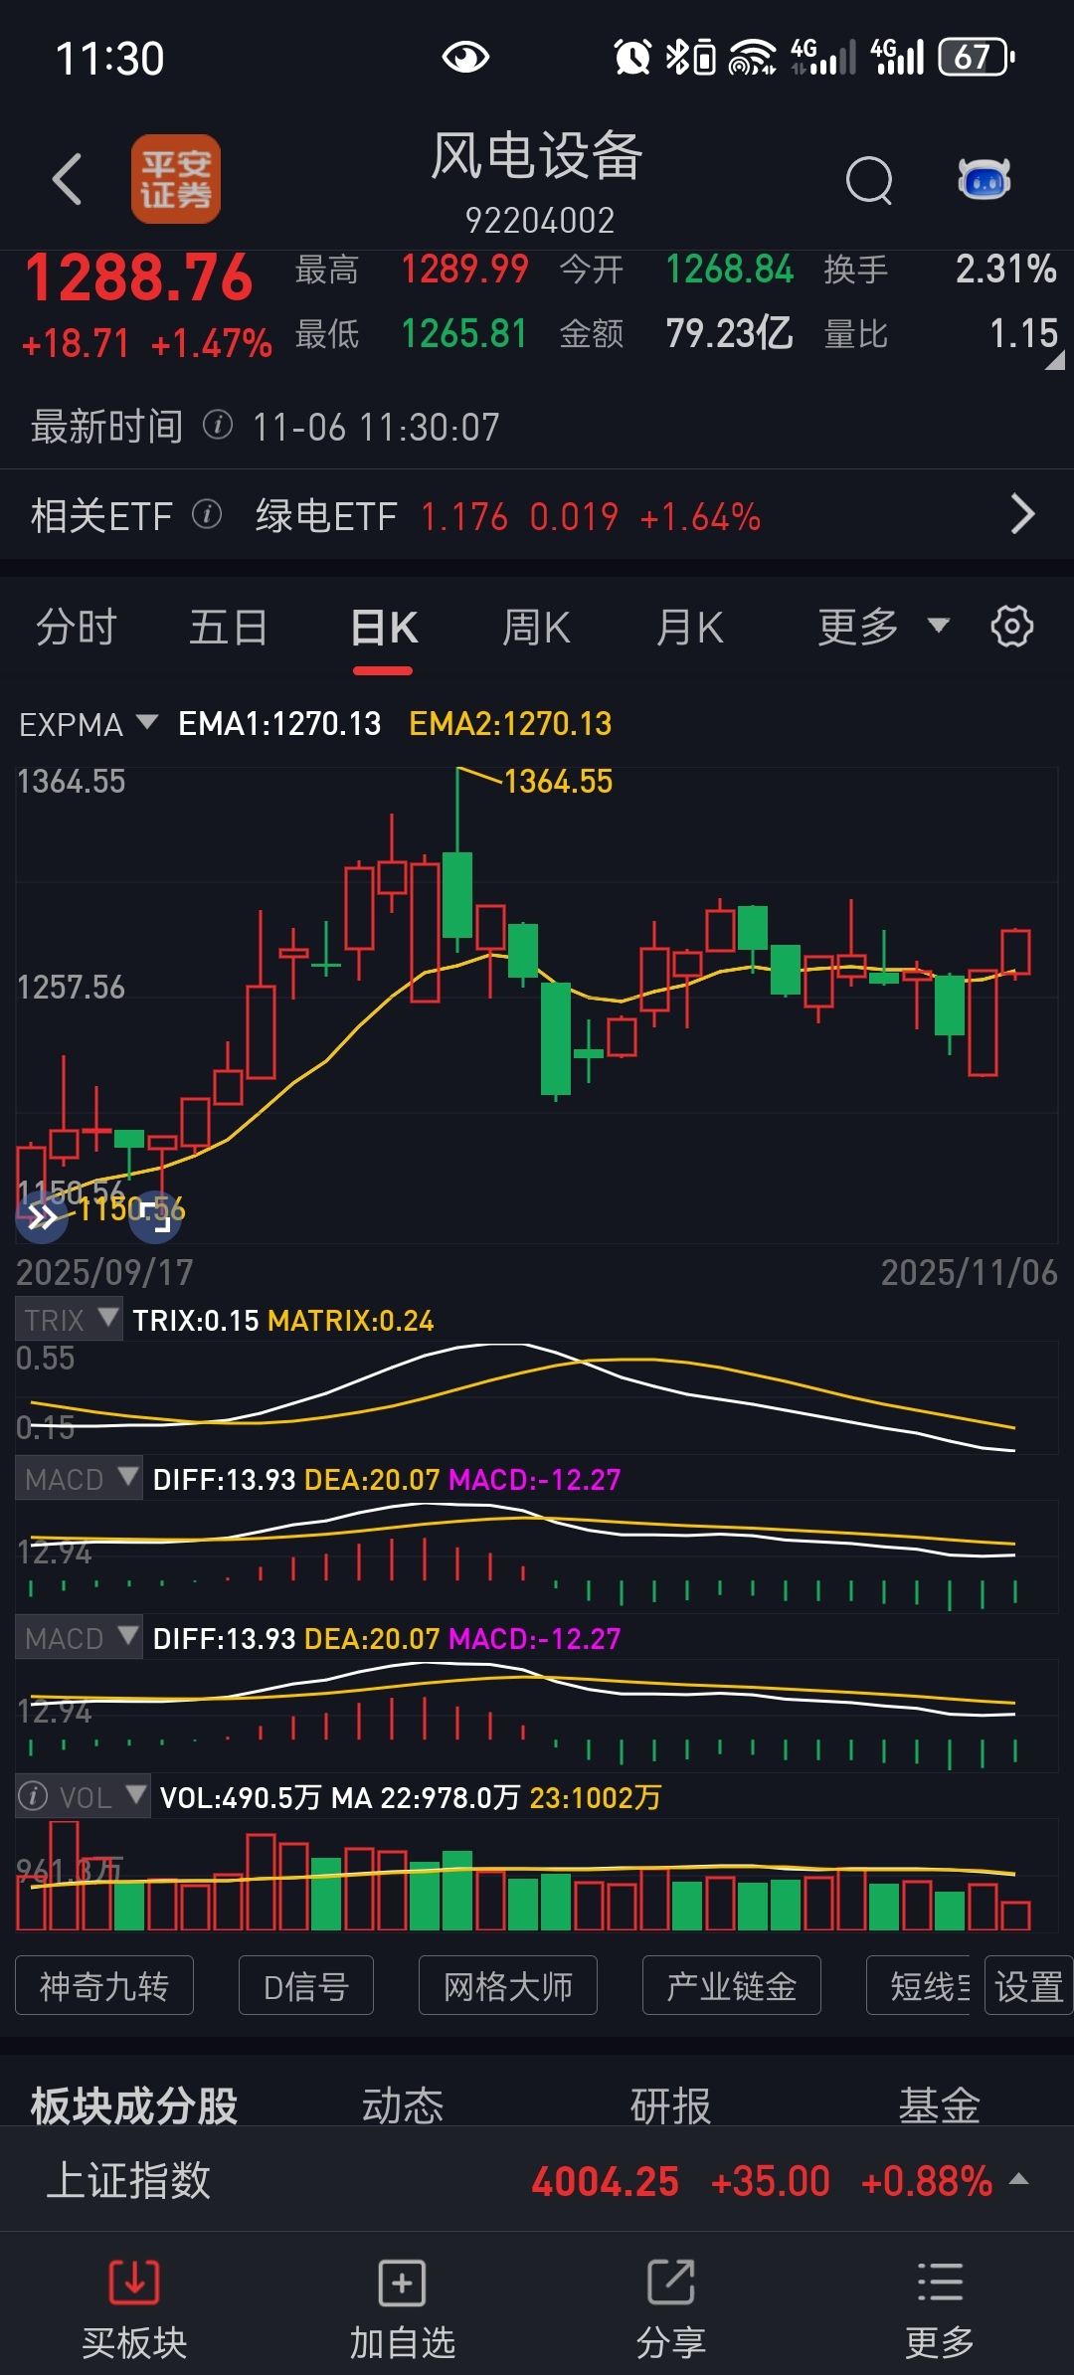The width and height of the screenshot is (1074, 2375).
Task: Tap the 金额 79.23亿 value
Action: (729, 333)
